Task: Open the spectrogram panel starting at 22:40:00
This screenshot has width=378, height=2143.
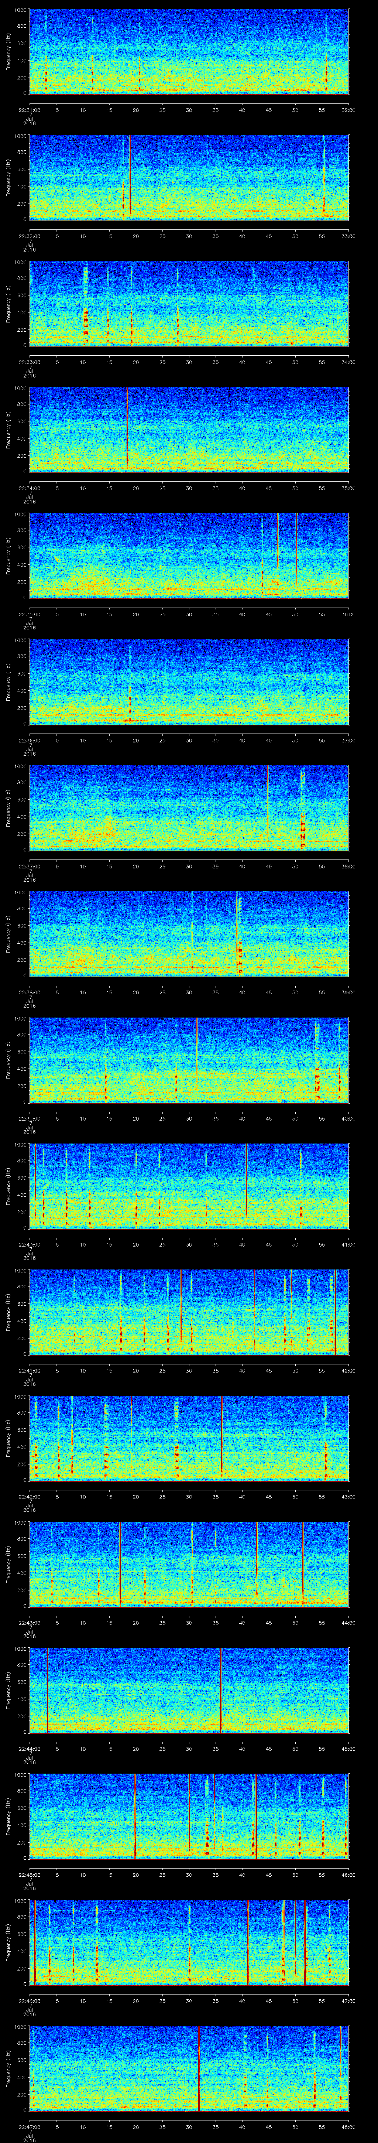Action: 189,1186
